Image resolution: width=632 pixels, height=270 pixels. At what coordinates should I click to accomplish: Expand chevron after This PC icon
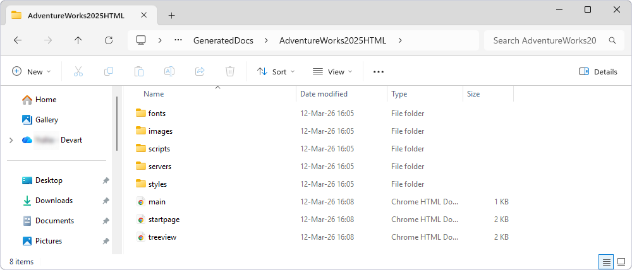pos(160,40)
